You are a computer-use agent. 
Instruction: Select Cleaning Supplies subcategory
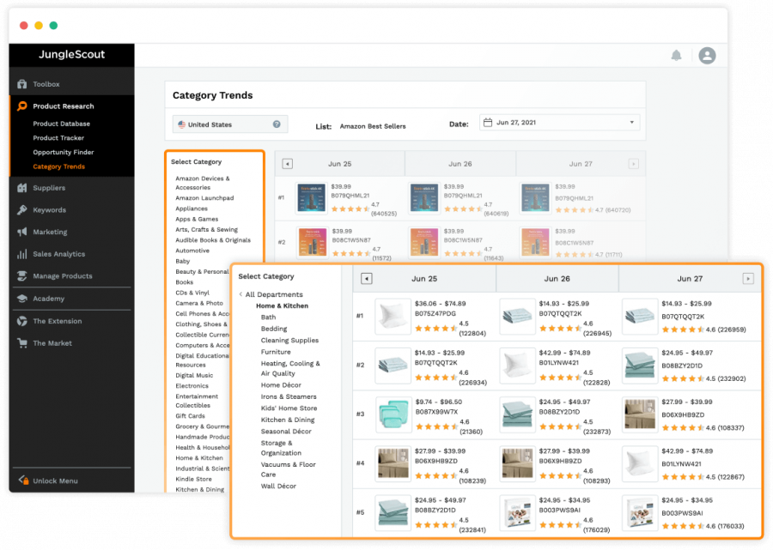coord(290,341)
